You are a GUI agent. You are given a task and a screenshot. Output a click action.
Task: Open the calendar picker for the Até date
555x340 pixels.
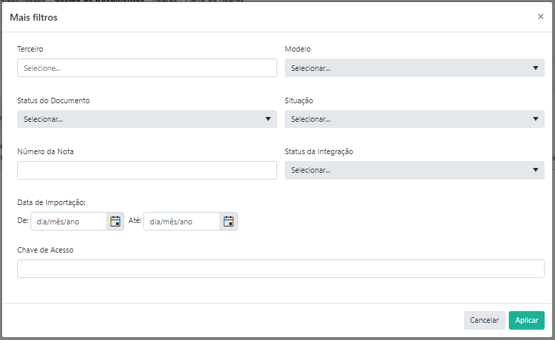228,221
